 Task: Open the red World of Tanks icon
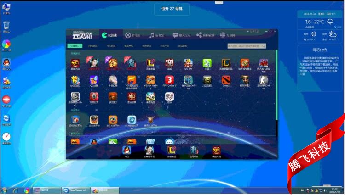(x=94, y=98)
